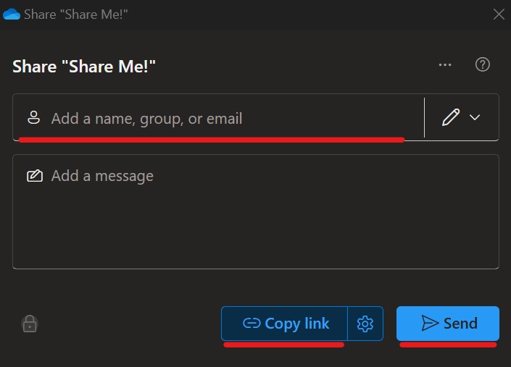Screen dimensions: 511x367
Task: Click the paper plane icon on Send
Action: tap(431, 323)
